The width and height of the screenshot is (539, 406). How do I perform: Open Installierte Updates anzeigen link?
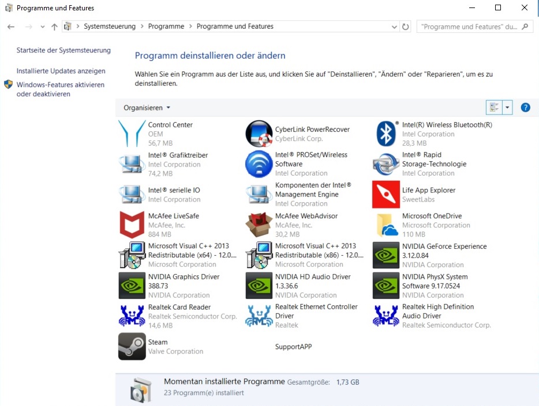61,71
